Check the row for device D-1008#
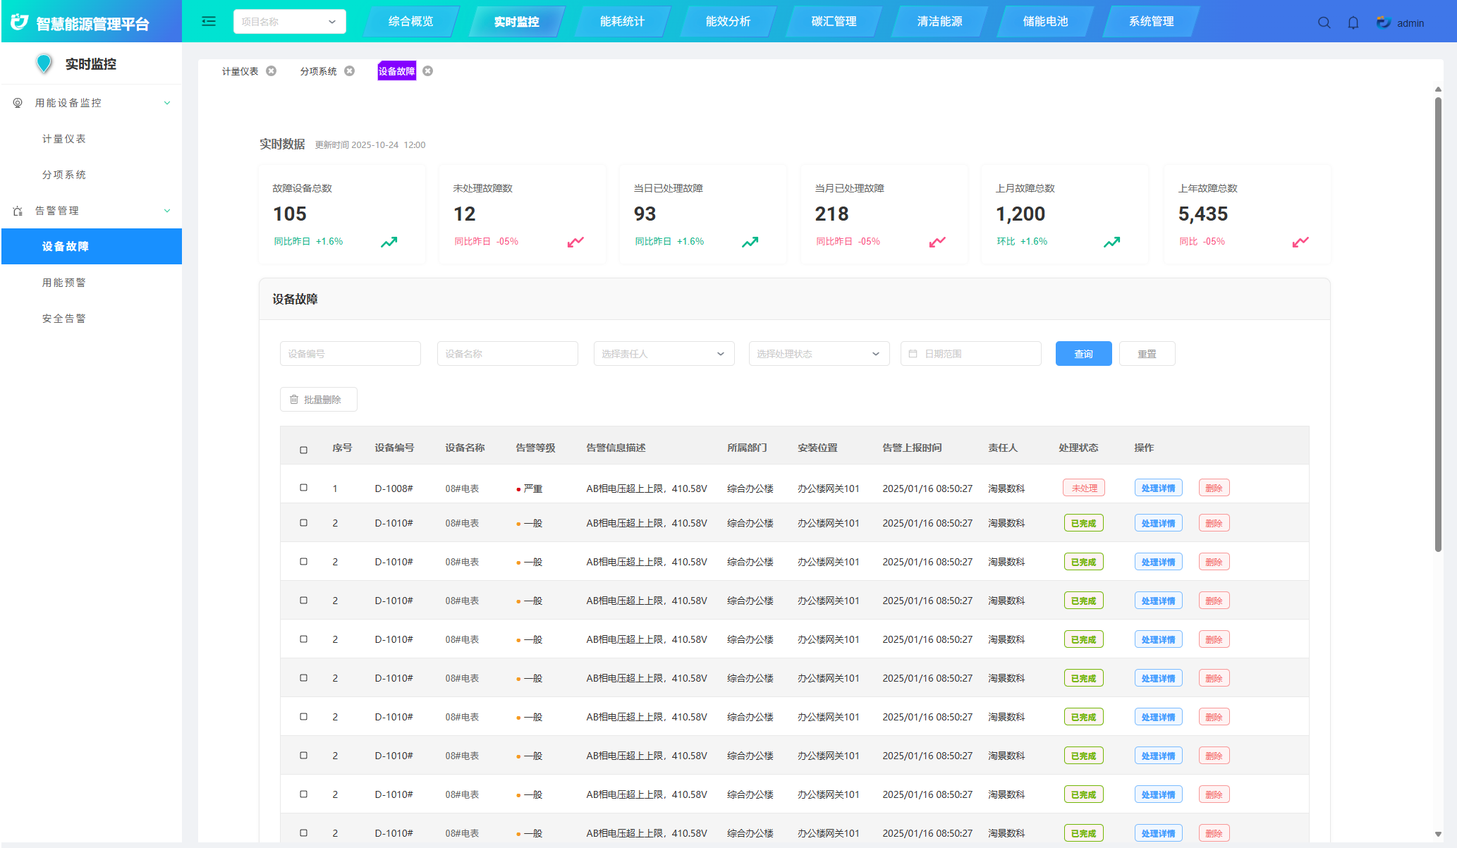Screen dimensions: 1457x848 point(304,488)
